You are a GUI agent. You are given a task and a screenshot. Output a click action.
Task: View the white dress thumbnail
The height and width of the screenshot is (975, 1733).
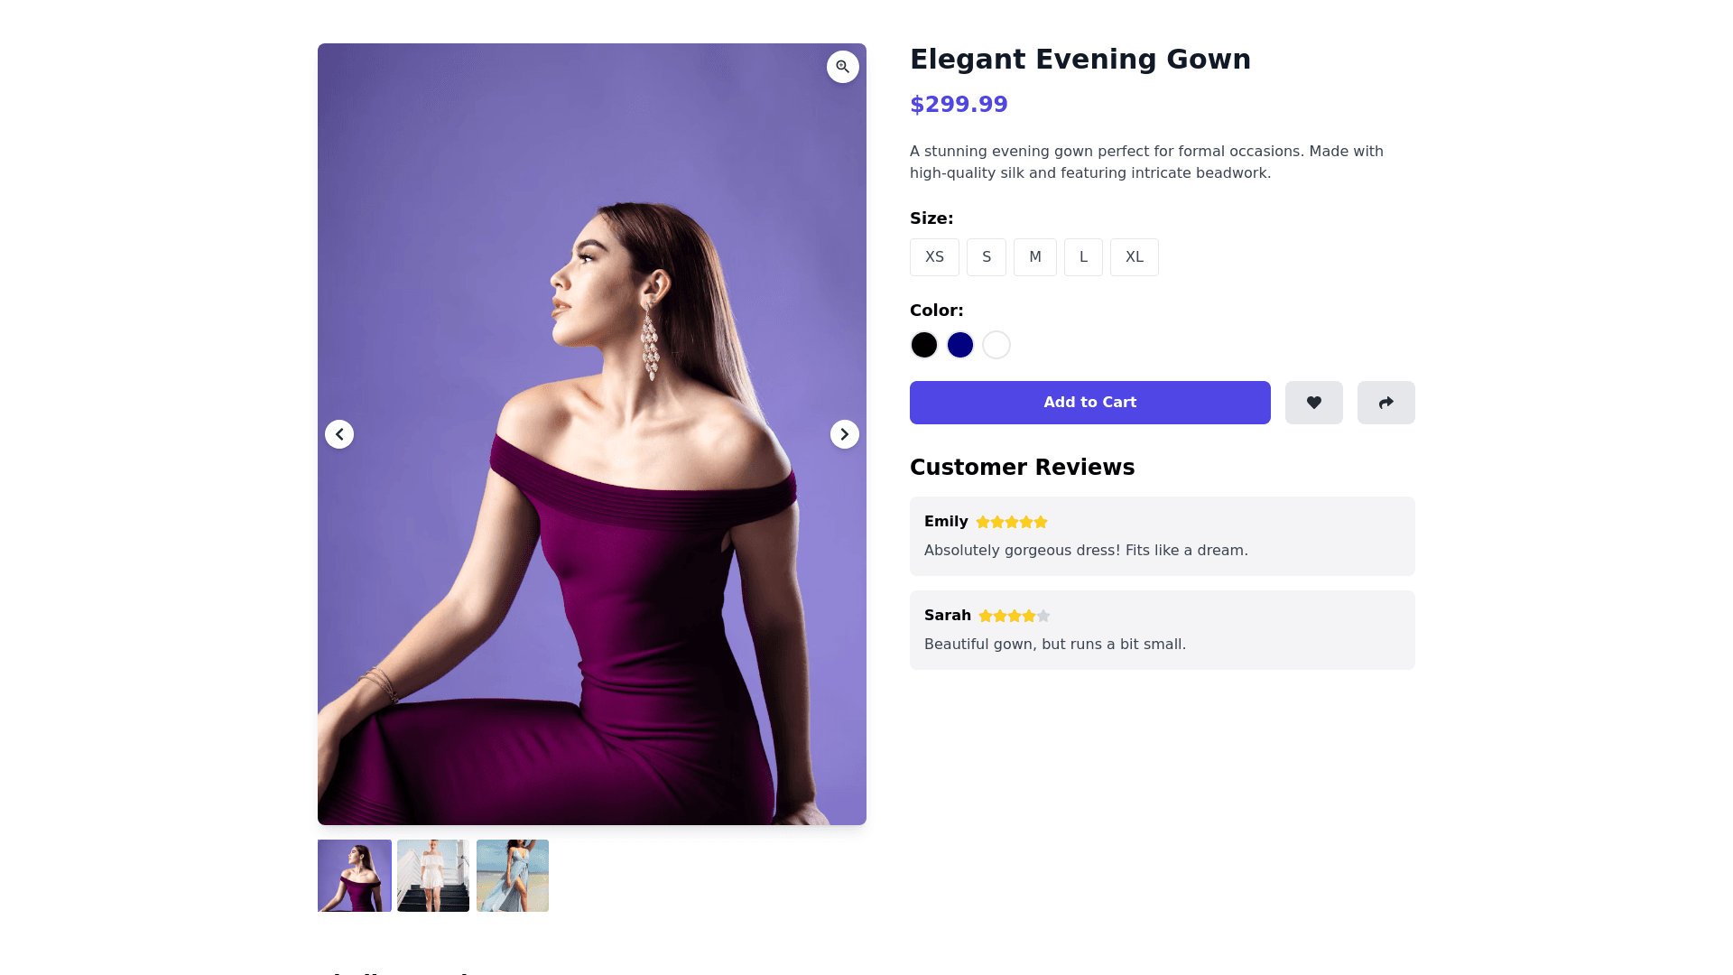(433, 876)
